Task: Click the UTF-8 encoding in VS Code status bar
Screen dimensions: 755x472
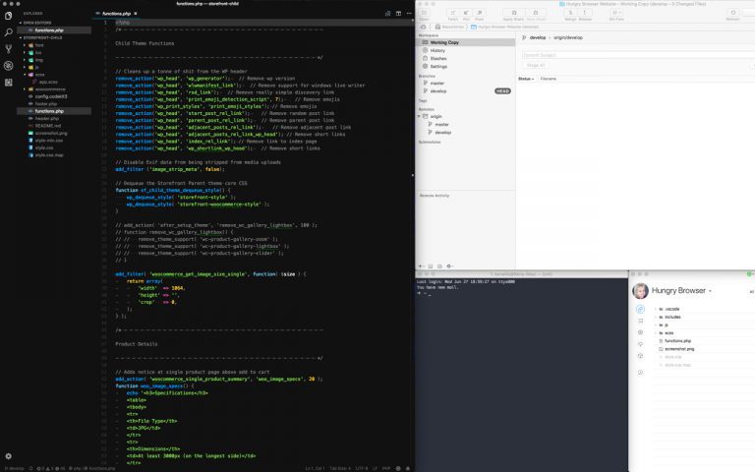Action: (361, 468)
